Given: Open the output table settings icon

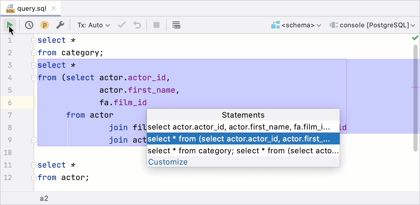Looking at the screenshot, I should 176,25.
